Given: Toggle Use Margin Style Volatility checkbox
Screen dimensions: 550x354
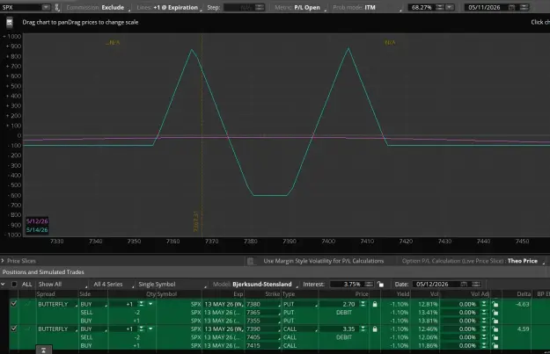Looking at the screenshot, I should pos(251,261).
